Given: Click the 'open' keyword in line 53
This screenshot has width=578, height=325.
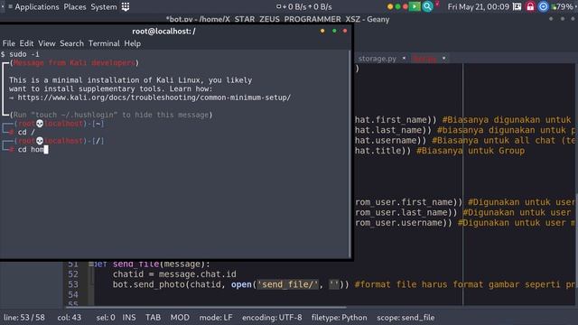Looking at the screenshot, I should pos(241,284).
